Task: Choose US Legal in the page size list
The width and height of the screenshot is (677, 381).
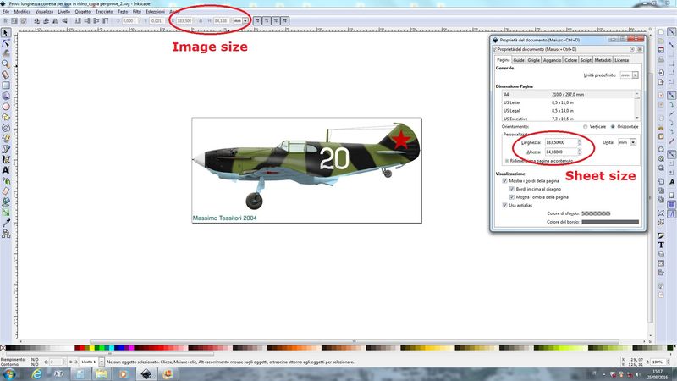Action: pos(568,111)
